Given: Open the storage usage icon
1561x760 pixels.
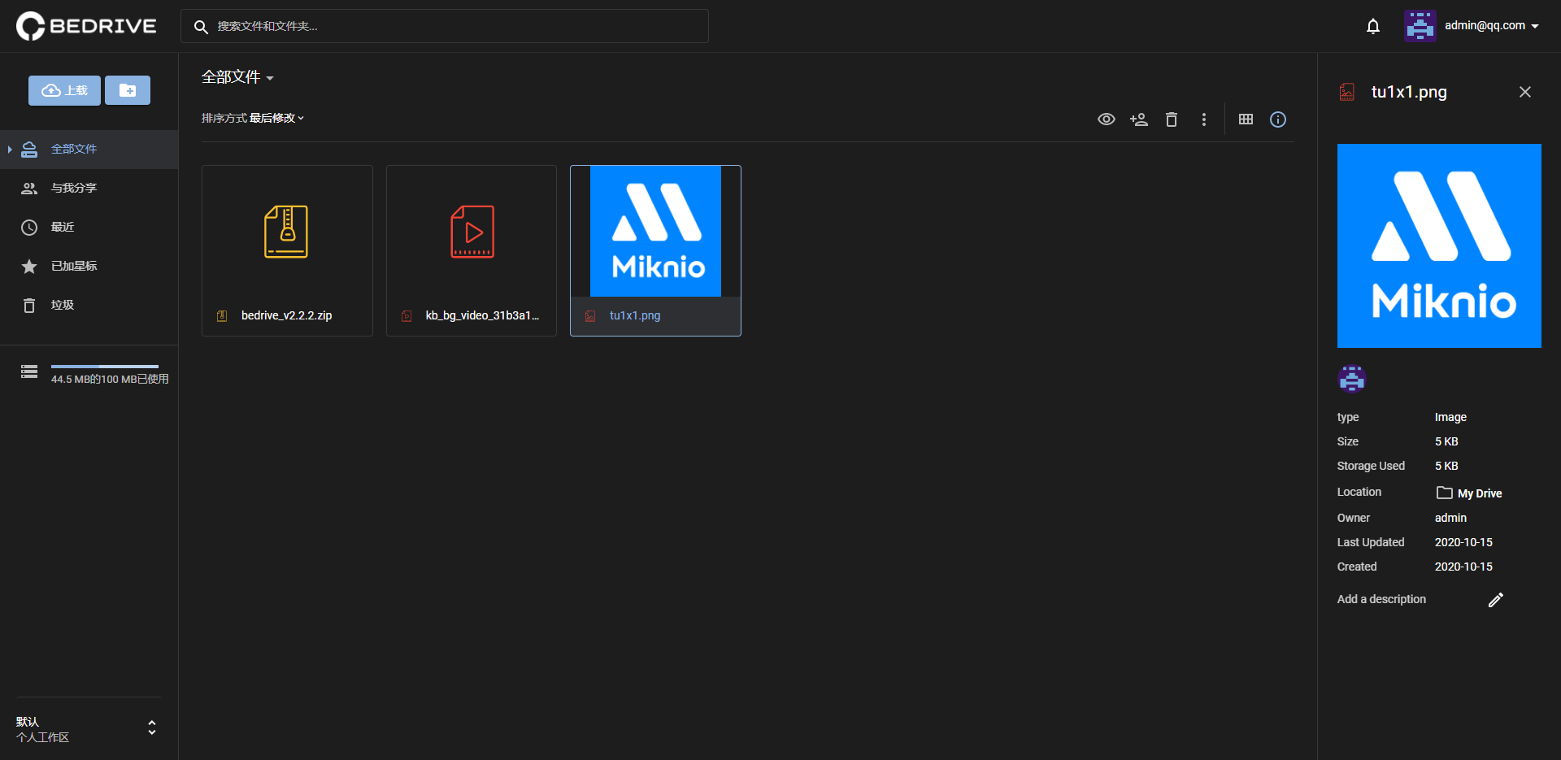Looking at the screenshot, I should (29, 371).
